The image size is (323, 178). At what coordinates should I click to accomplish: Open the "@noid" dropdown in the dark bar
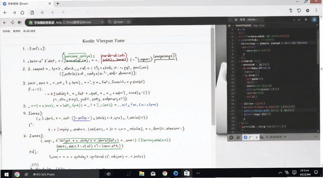click(x=122, y=22)
